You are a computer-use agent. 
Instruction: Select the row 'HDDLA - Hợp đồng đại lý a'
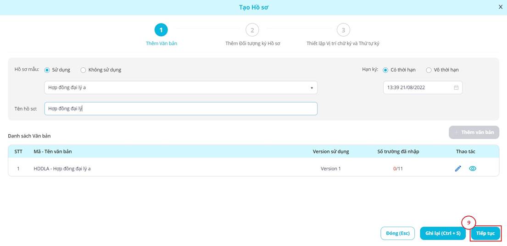point(62,169)
